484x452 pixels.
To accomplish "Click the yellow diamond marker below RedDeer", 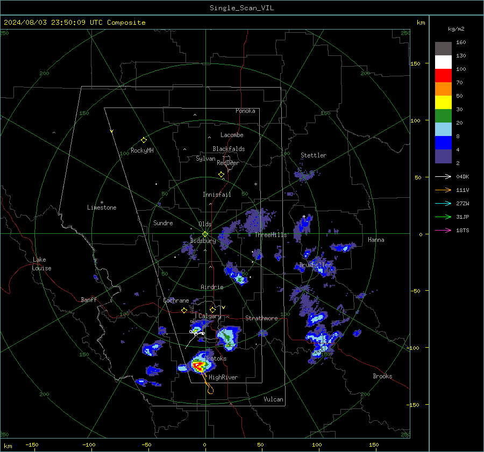I will 222,175.
